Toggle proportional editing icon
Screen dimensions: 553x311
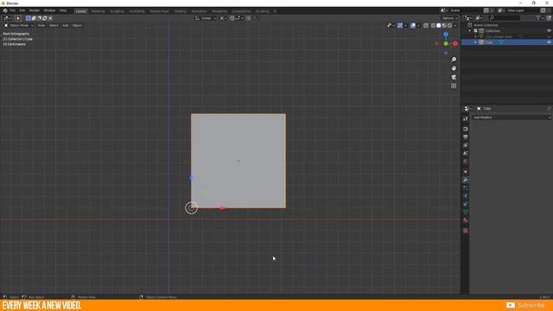248,18
